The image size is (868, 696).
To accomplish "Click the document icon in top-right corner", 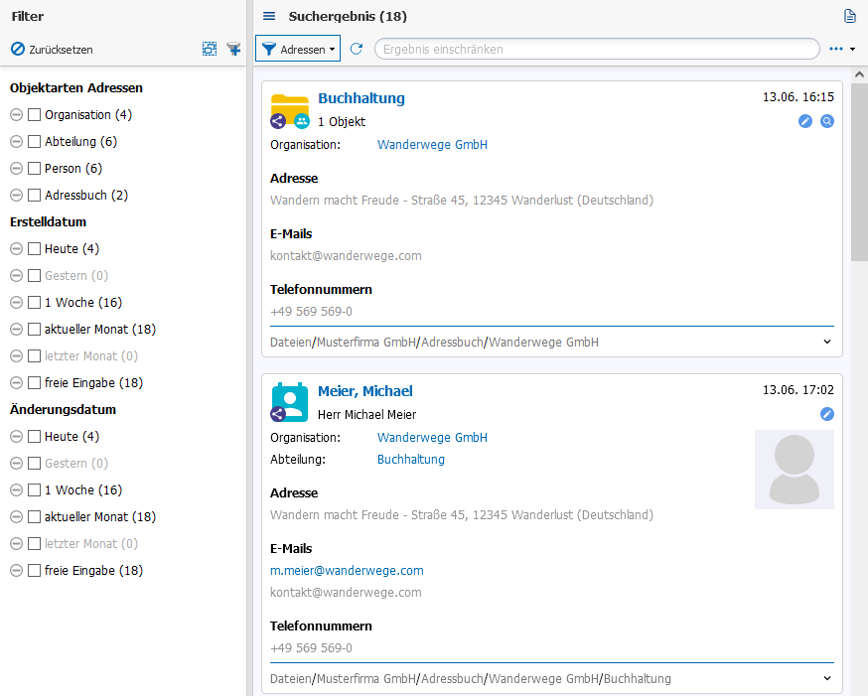I will tap(849, 16).
